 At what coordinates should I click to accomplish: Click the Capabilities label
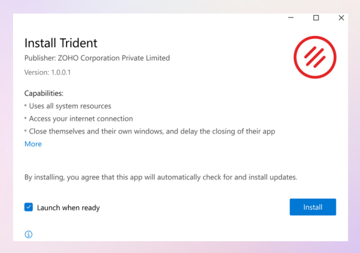(x=44, y=93)
